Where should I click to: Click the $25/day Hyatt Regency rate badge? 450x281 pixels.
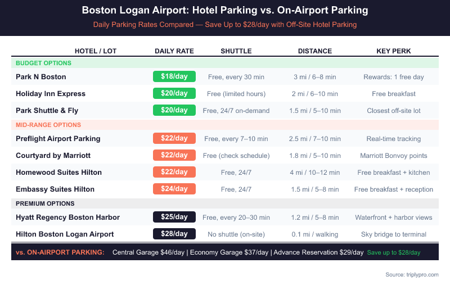(174, 217)
